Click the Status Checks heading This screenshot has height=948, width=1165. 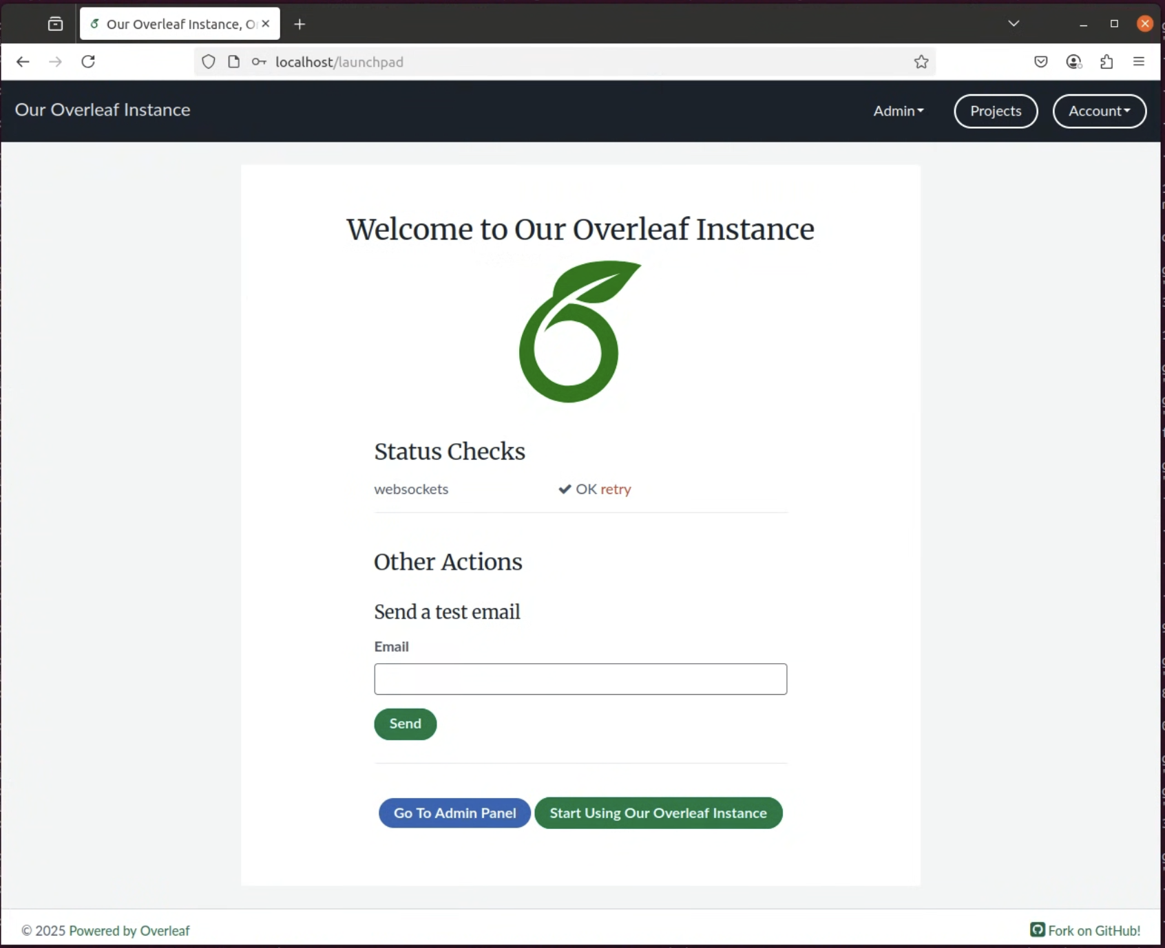pyautogui.click(x=450, y=451)
